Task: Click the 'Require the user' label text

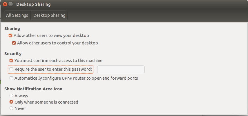Action: pyautogui.click(x=53, y=69)
